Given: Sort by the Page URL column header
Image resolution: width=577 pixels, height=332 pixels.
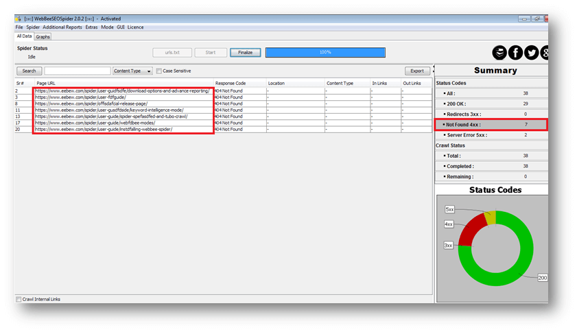Looking at the screenshot, I should point(124,83).
